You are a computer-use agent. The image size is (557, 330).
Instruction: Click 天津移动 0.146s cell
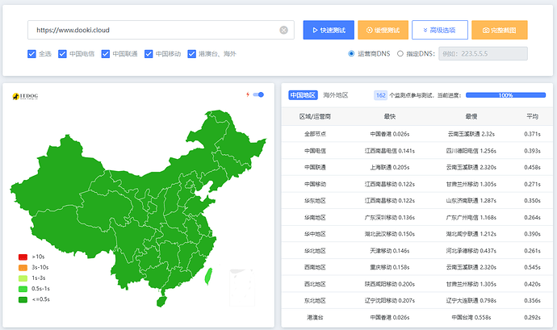tap(390, 251)
